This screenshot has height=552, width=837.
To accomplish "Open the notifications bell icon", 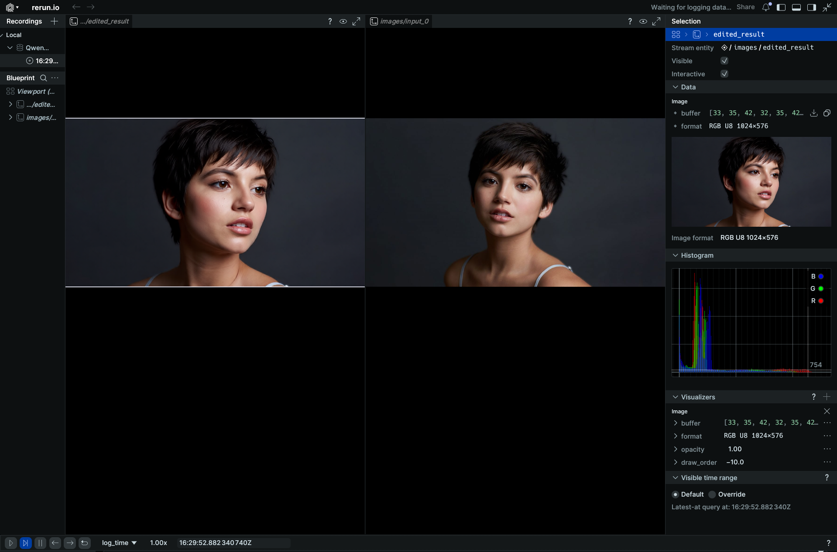I will click(766, 7).
